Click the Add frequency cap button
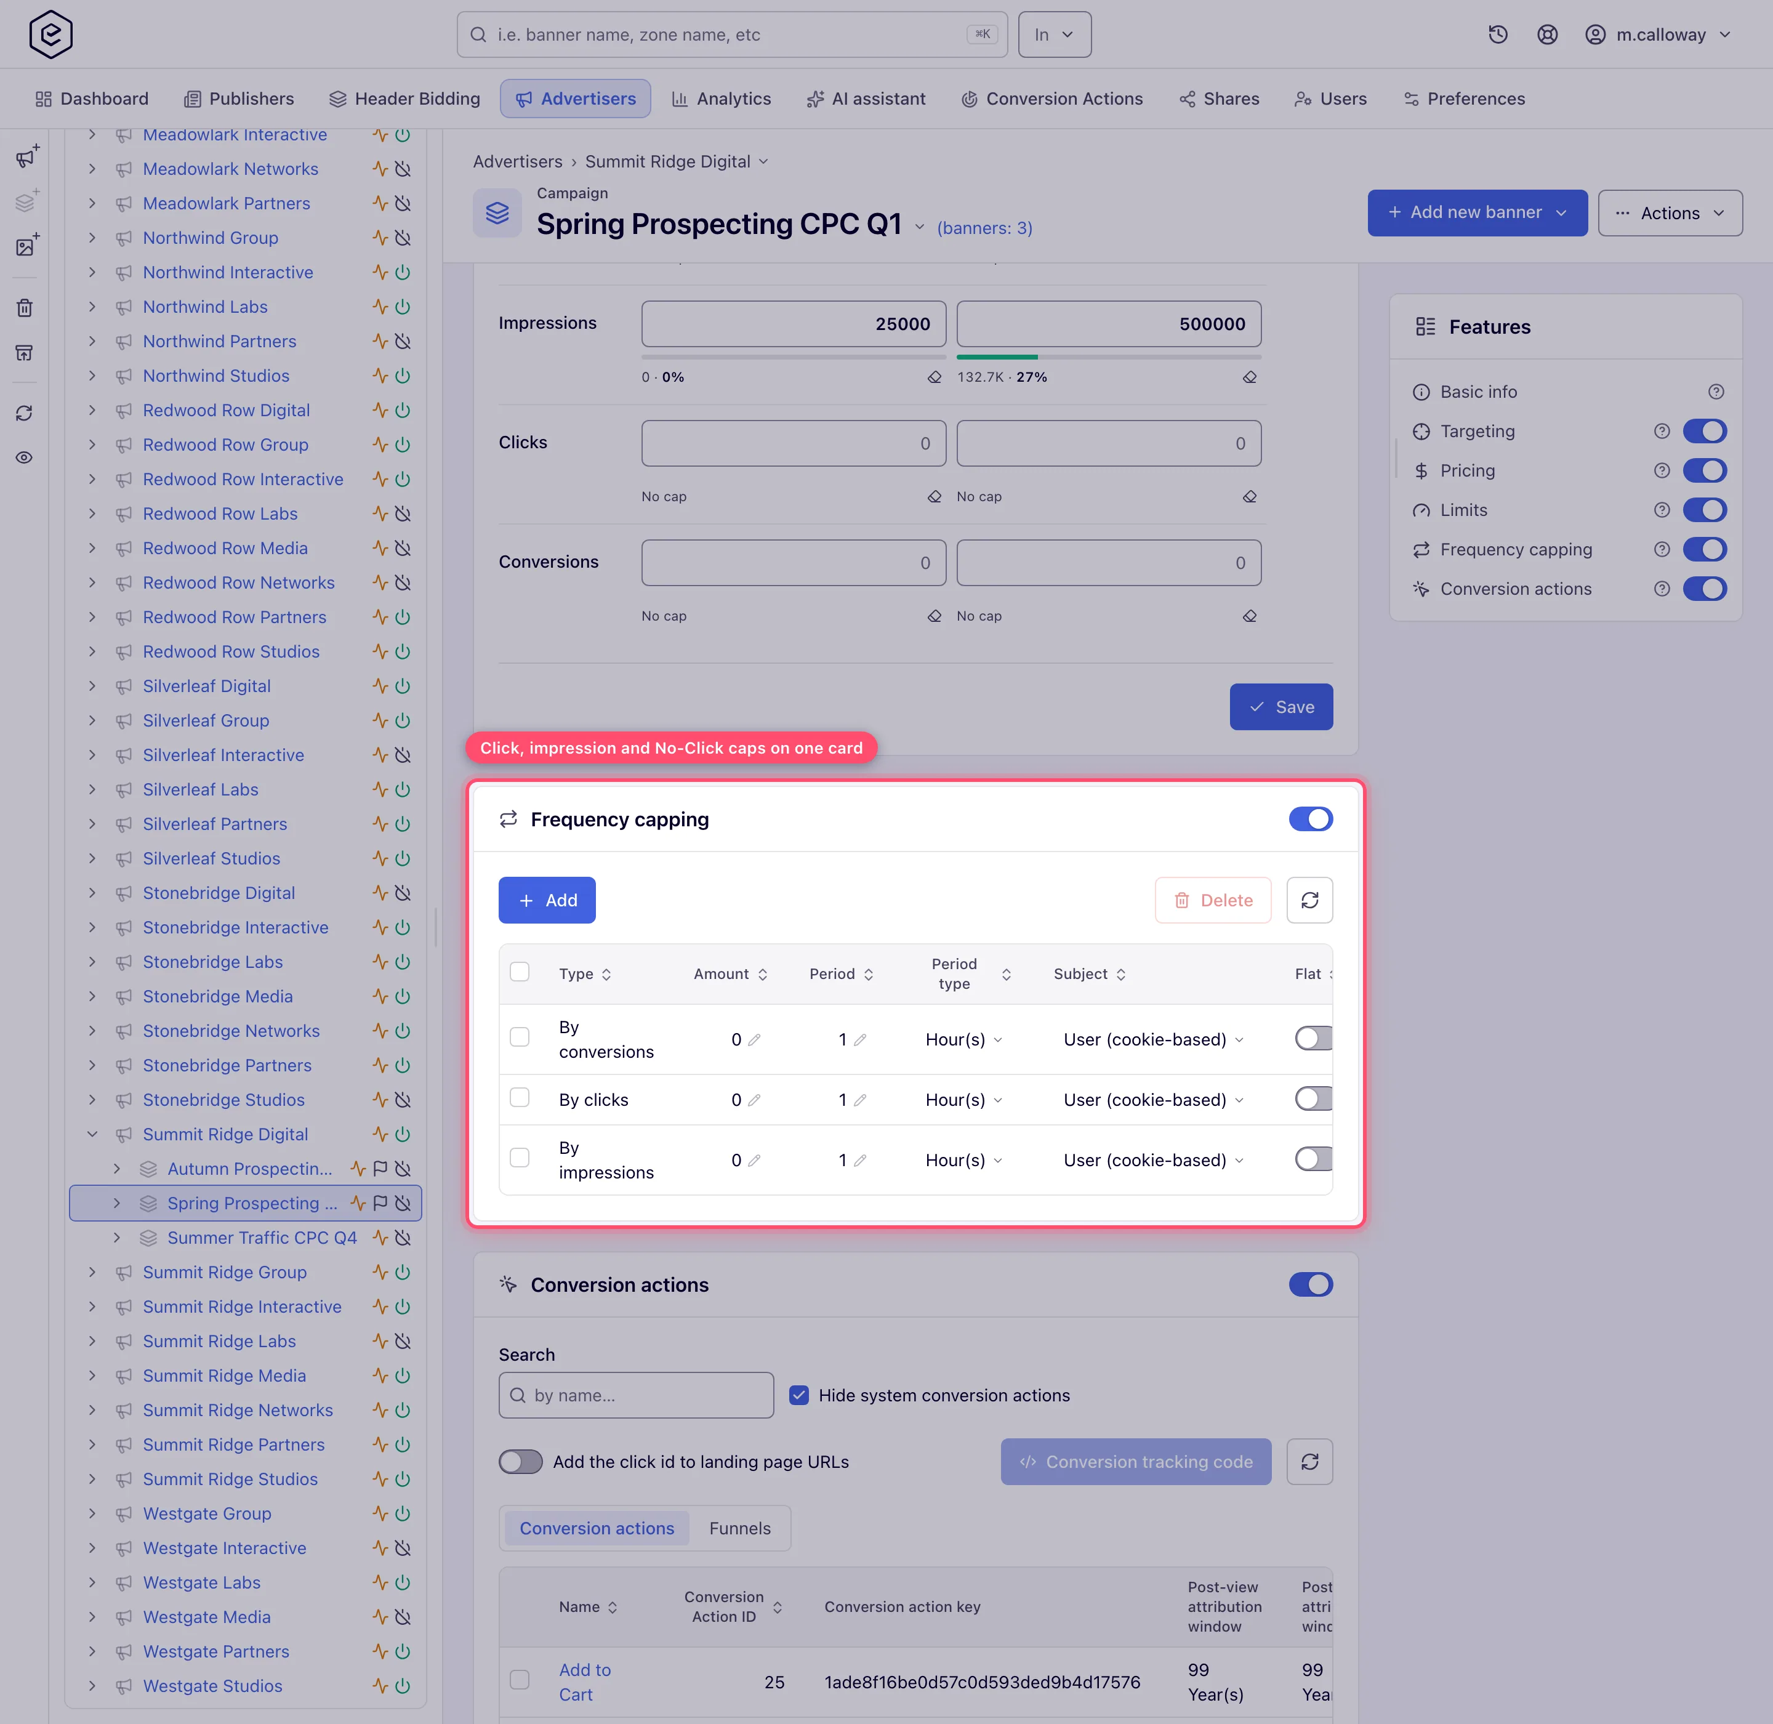The height and width of the screenshot is (1724, 1773). 547,900
